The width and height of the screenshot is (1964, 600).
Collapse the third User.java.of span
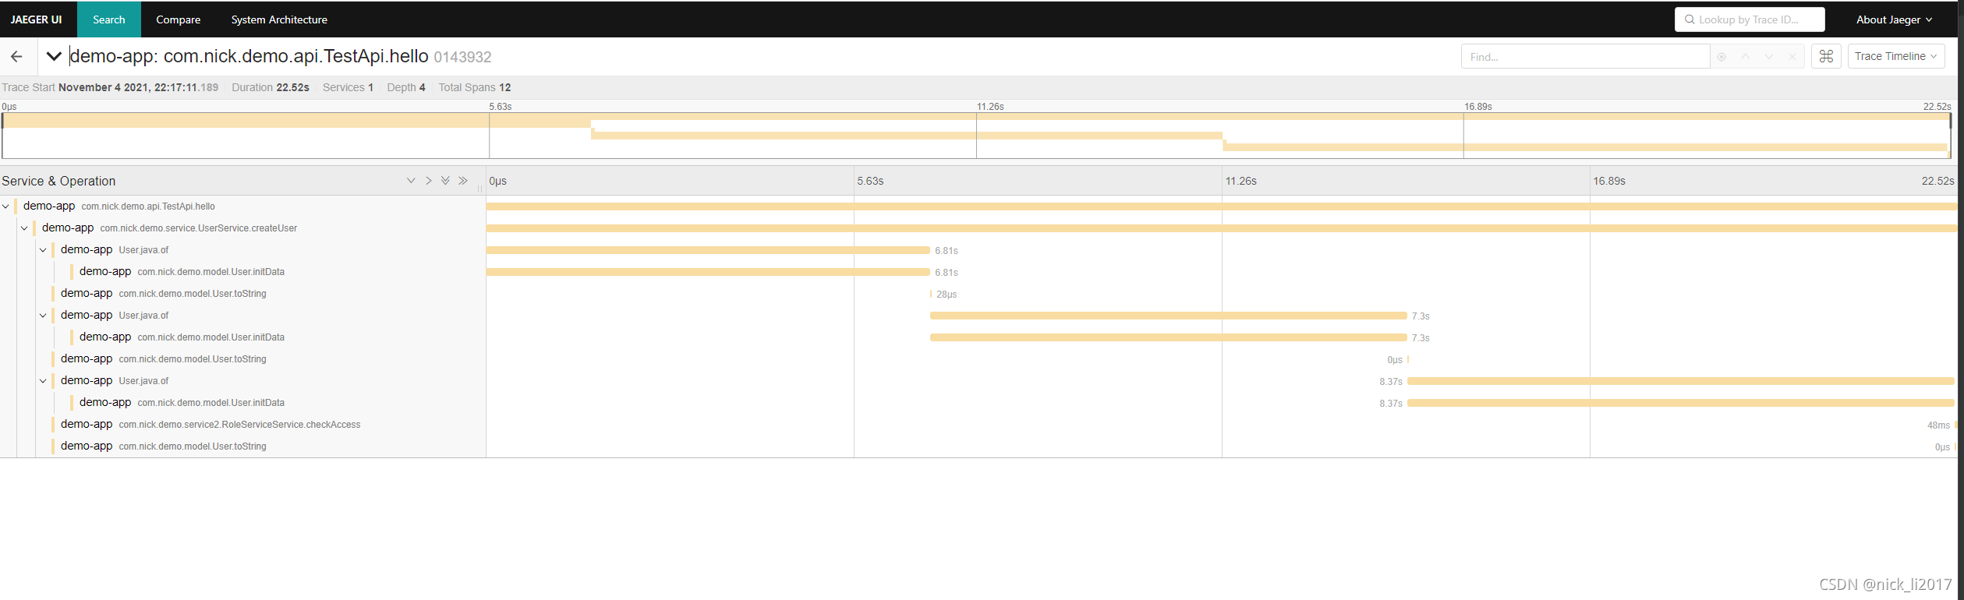44,381
